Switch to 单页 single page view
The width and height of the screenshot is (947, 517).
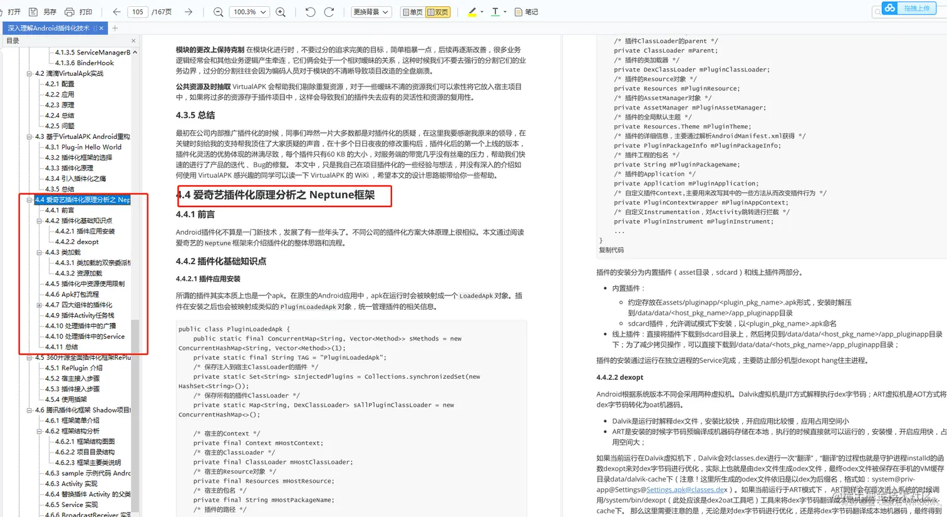(x=412, y=12)
